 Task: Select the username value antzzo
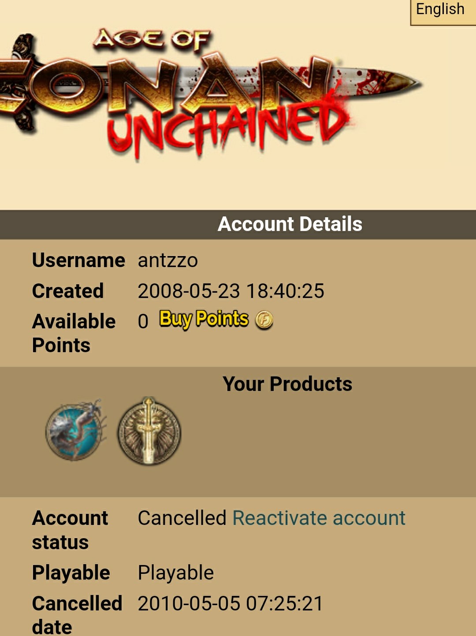click(168, 260)
